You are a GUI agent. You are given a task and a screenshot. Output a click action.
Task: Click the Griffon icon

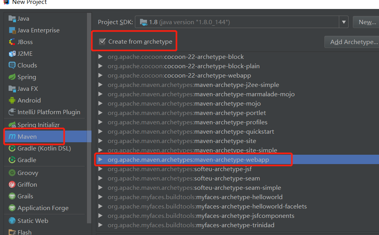[x=12, y=184]
